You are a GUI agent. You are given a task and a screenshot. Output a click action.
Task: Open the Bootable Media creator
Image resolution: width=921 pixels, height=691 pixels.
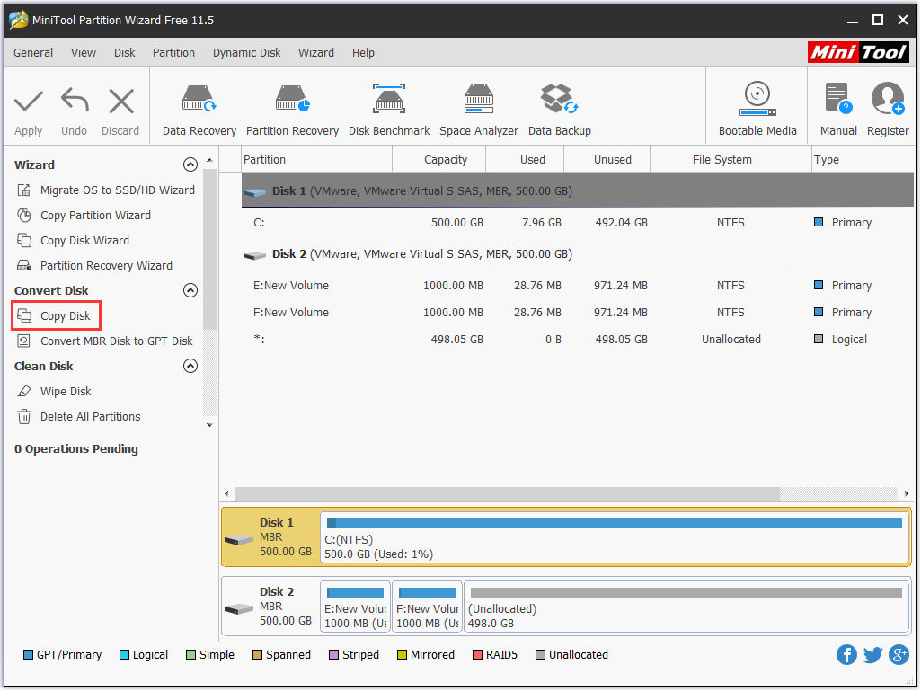[757, 106]
